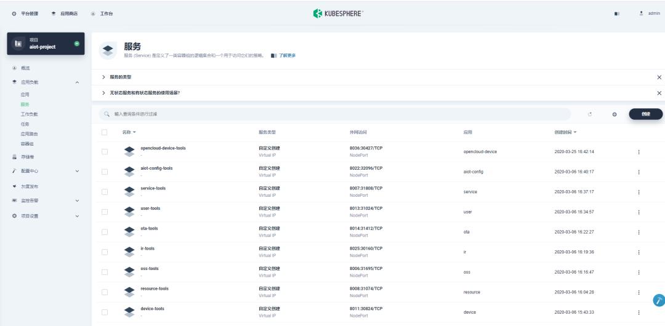Open the KubeSphere logo home link
This screenshot has height=326, width=665.
(x=338, y=14)
